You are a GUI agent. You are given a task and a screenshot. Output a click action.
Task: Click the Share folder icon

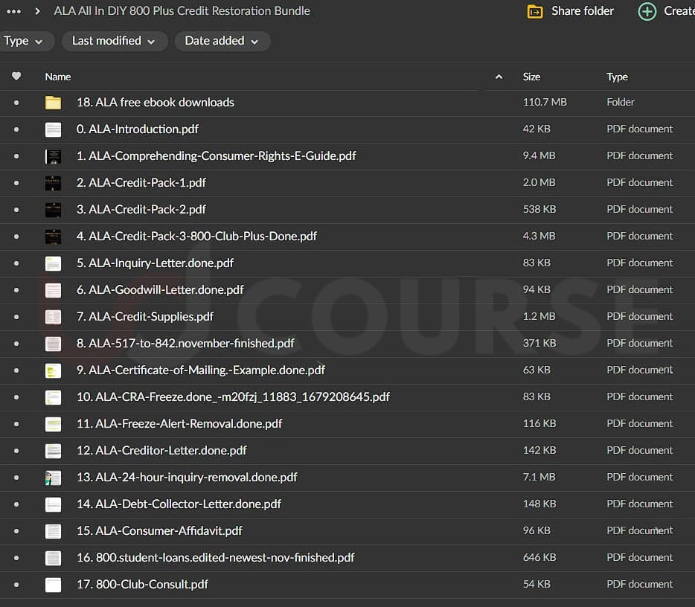tap(535, 11)
